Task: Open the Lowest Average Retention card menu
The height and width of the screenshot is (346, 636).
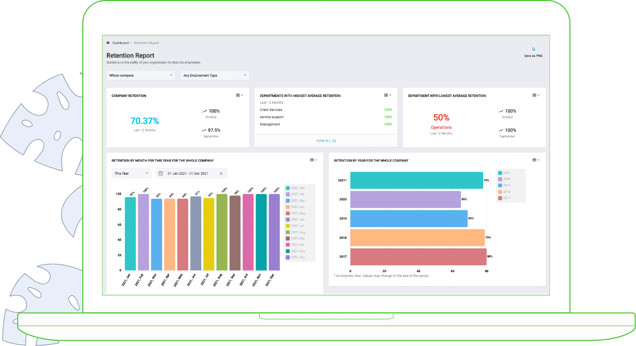Action: (536, 95)
